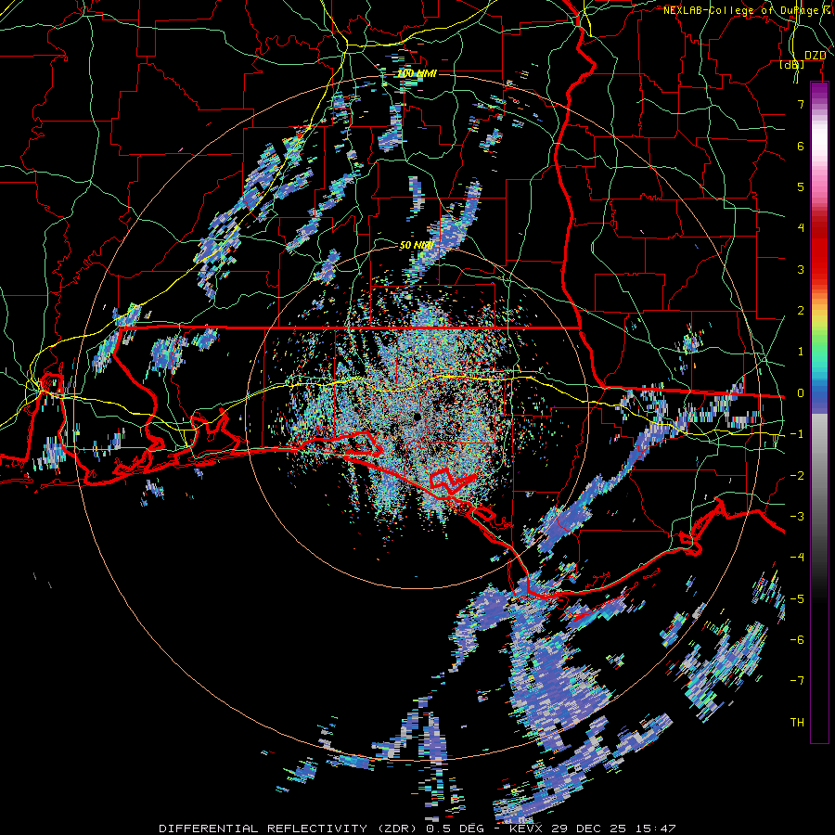Click the -6 tick label on color scale

click(x=797, y=639)
